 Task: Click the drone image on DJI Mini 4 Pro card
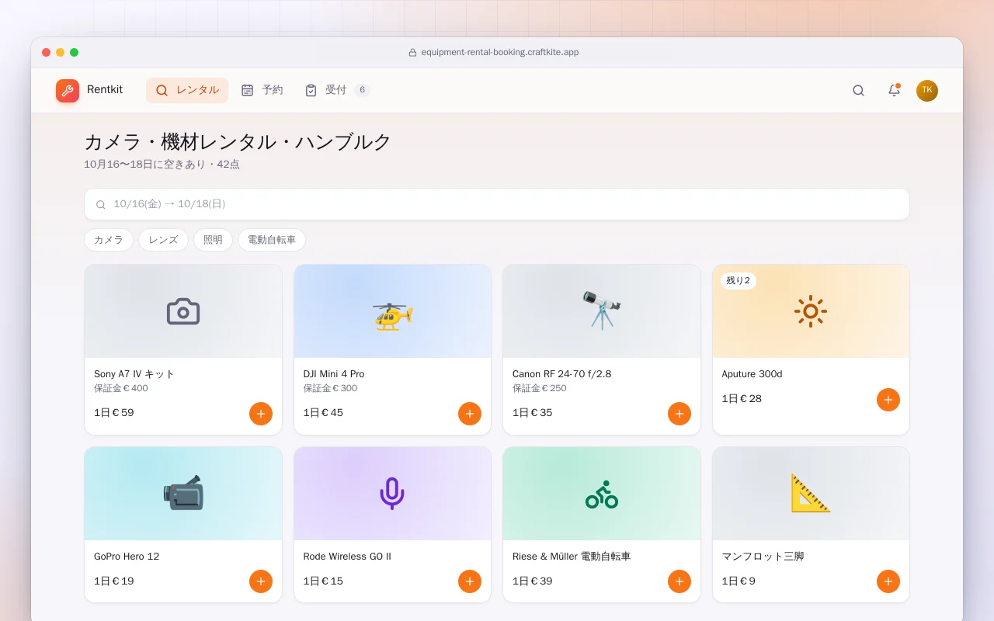pyautogui.click(x=392, y=311)
